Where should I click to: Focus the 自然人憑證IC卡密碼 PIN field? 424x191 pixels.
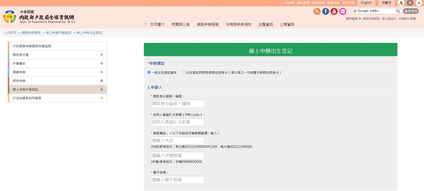click(177, 122)
